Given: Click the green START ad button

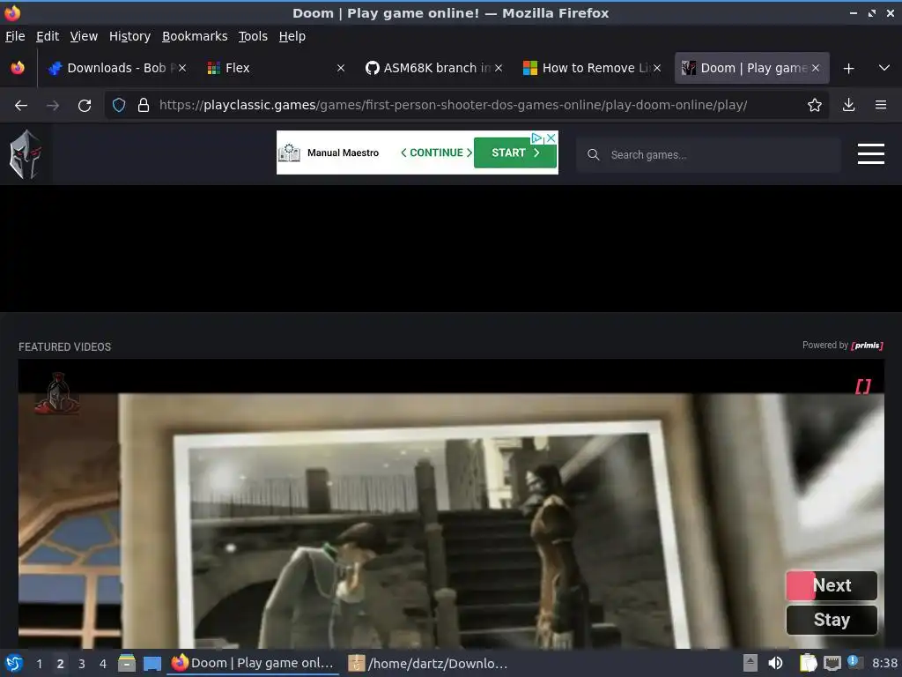Looking at the screenshot, I should [x=514, y=153].
